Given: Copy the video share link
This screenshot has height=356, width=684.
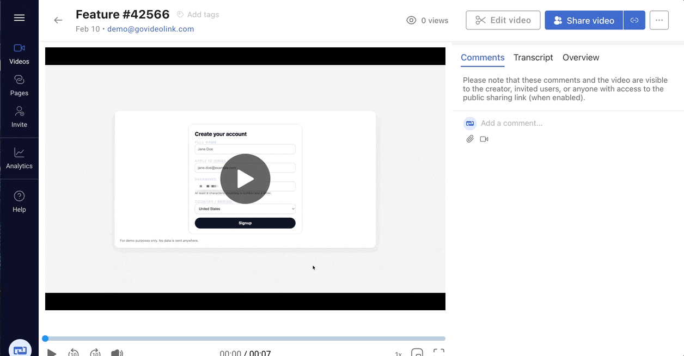Looking at the screenshot, I should 634,20.
